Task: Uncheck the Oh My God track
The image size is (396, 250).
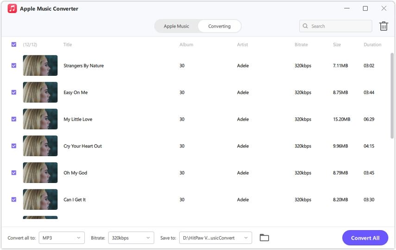Action: 14,173
